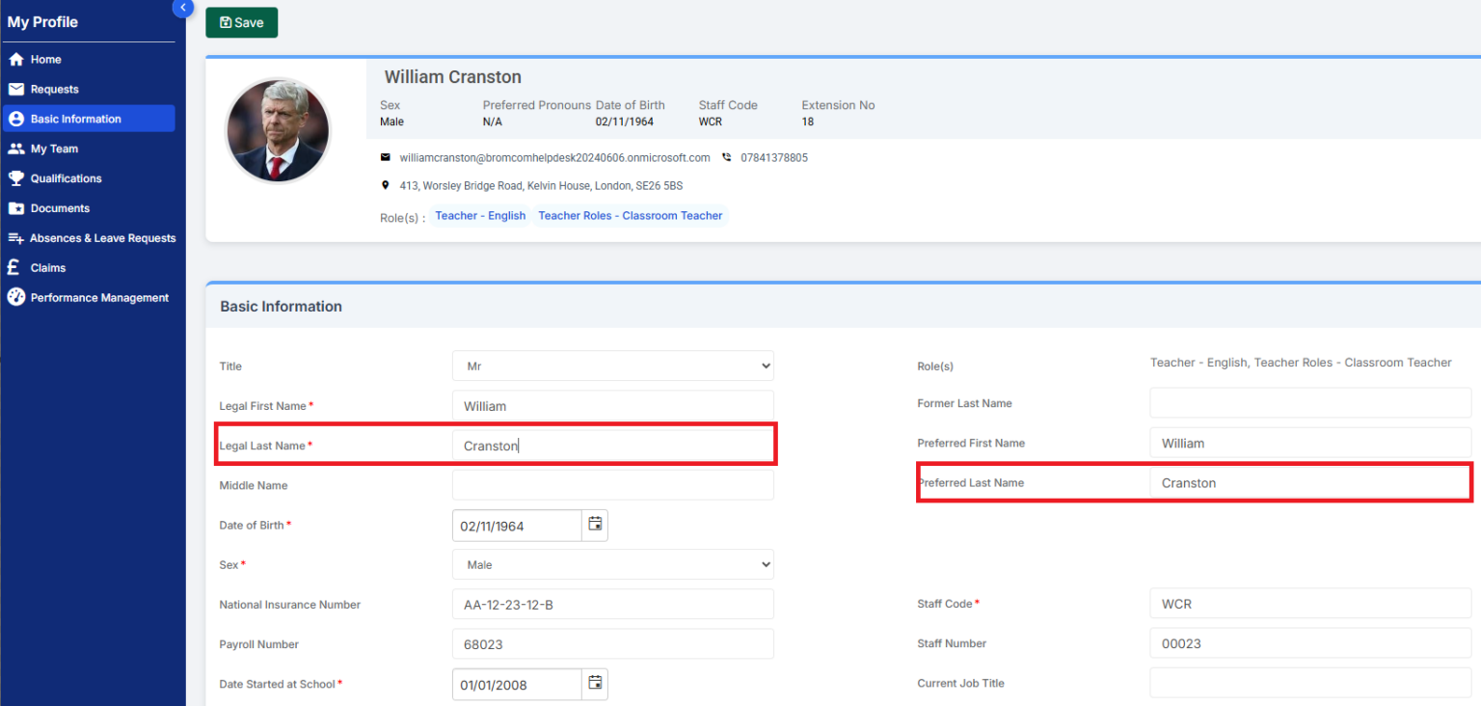Select the Requests envelope icon
Viewport: 1481px width, 706px height.
coord(17,89)
